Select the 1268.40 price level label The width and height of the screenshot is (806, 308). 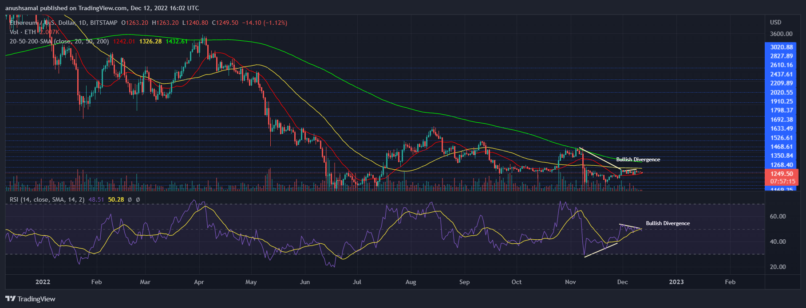point(782,165)
